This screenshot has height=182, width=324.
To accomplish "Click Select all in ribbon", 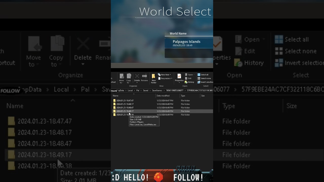I will [x=203, y=75].
